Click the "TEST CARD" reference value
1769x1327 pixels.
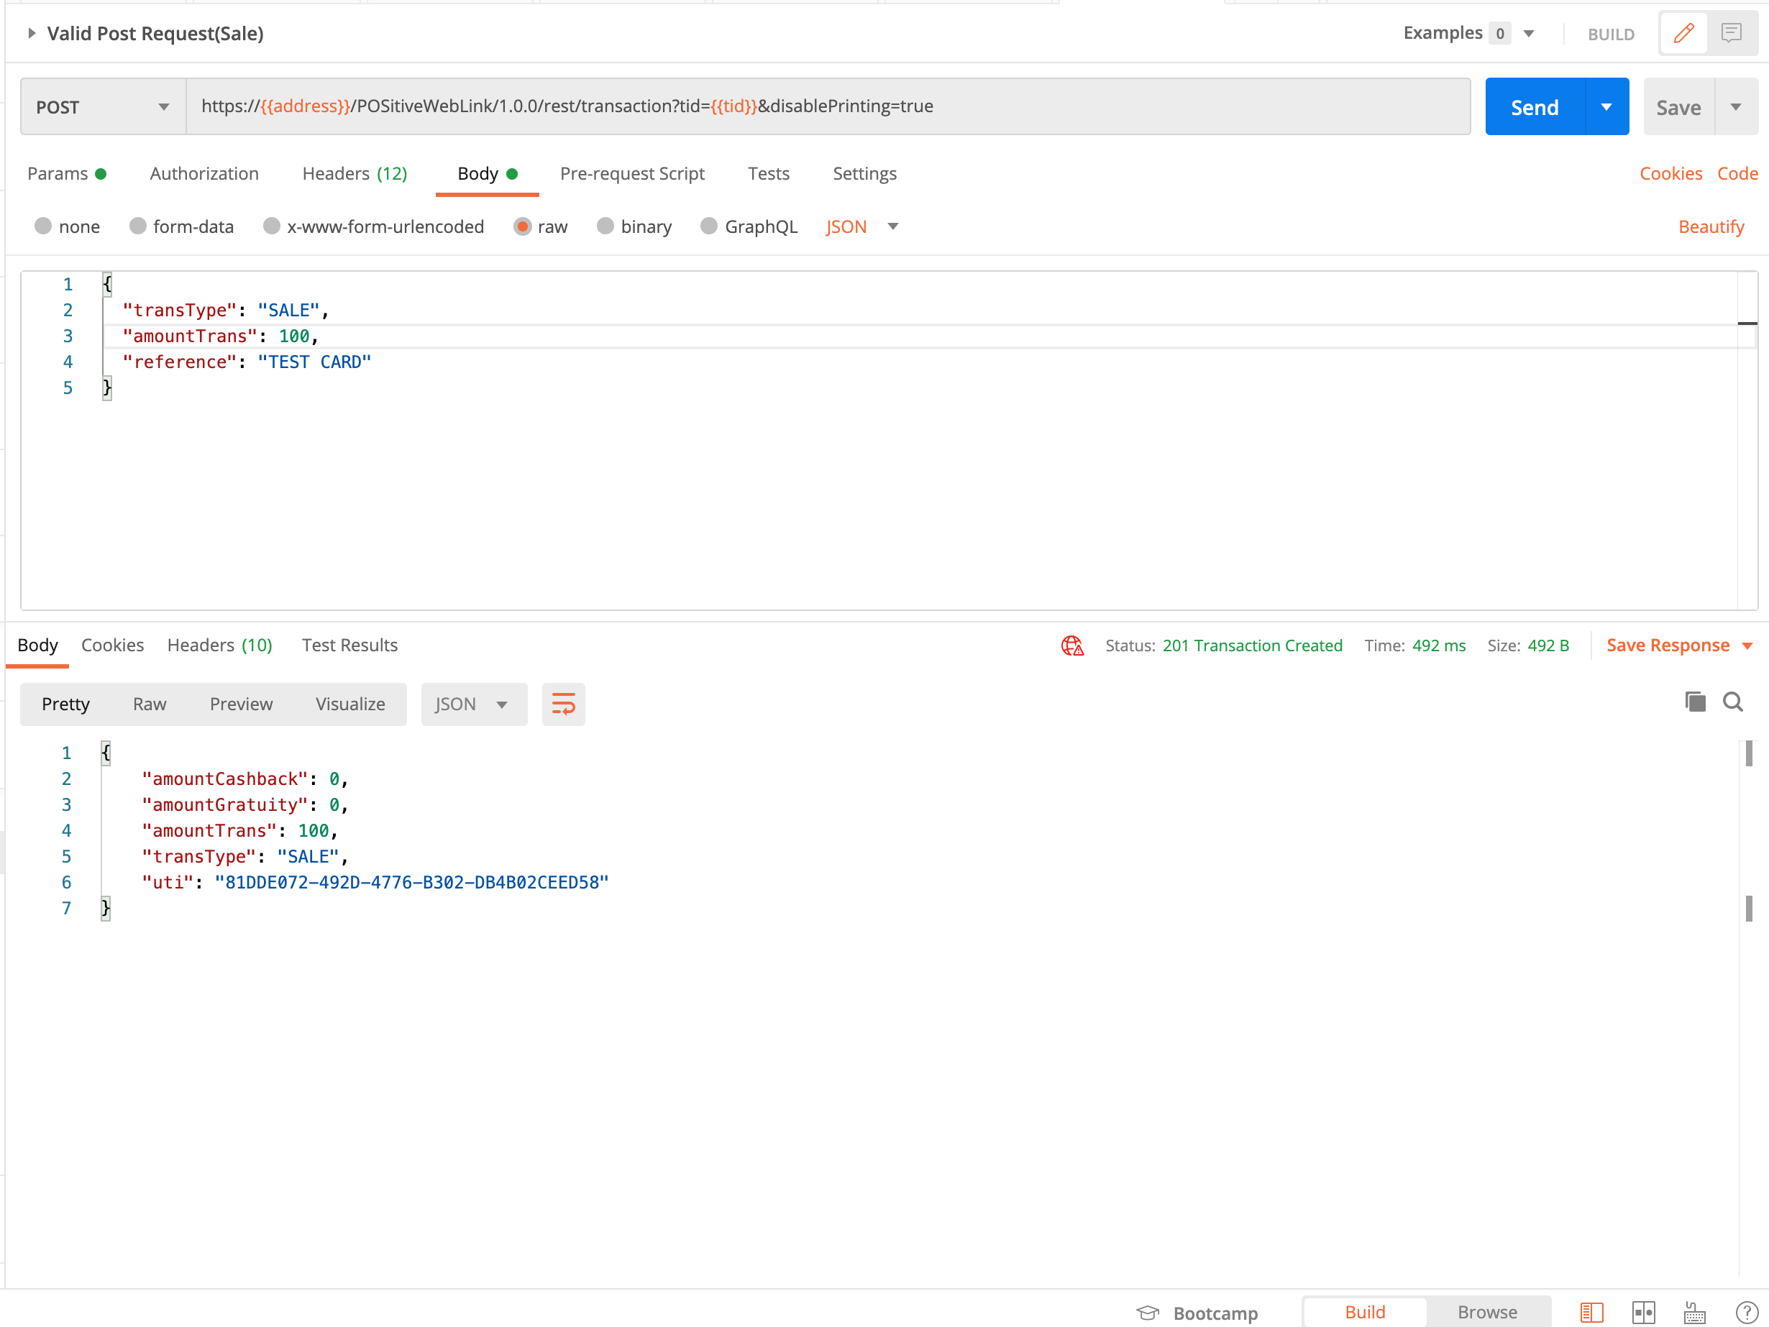click(x=314, y=362)
